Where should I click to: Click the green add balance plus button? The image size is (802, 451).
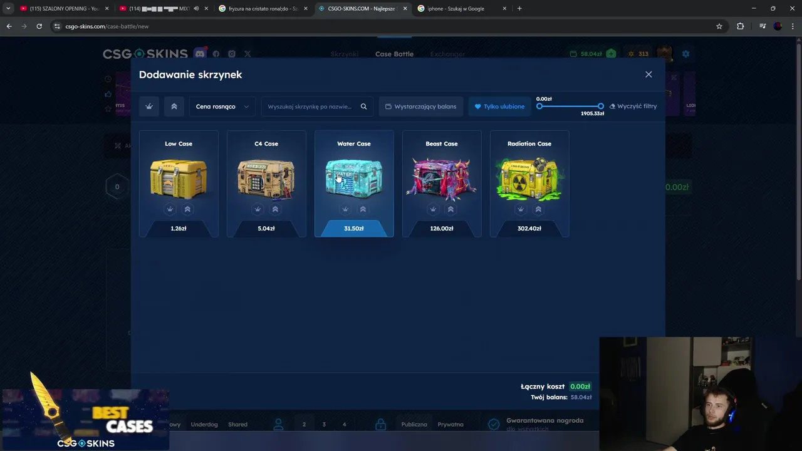[x=611, y=54]
